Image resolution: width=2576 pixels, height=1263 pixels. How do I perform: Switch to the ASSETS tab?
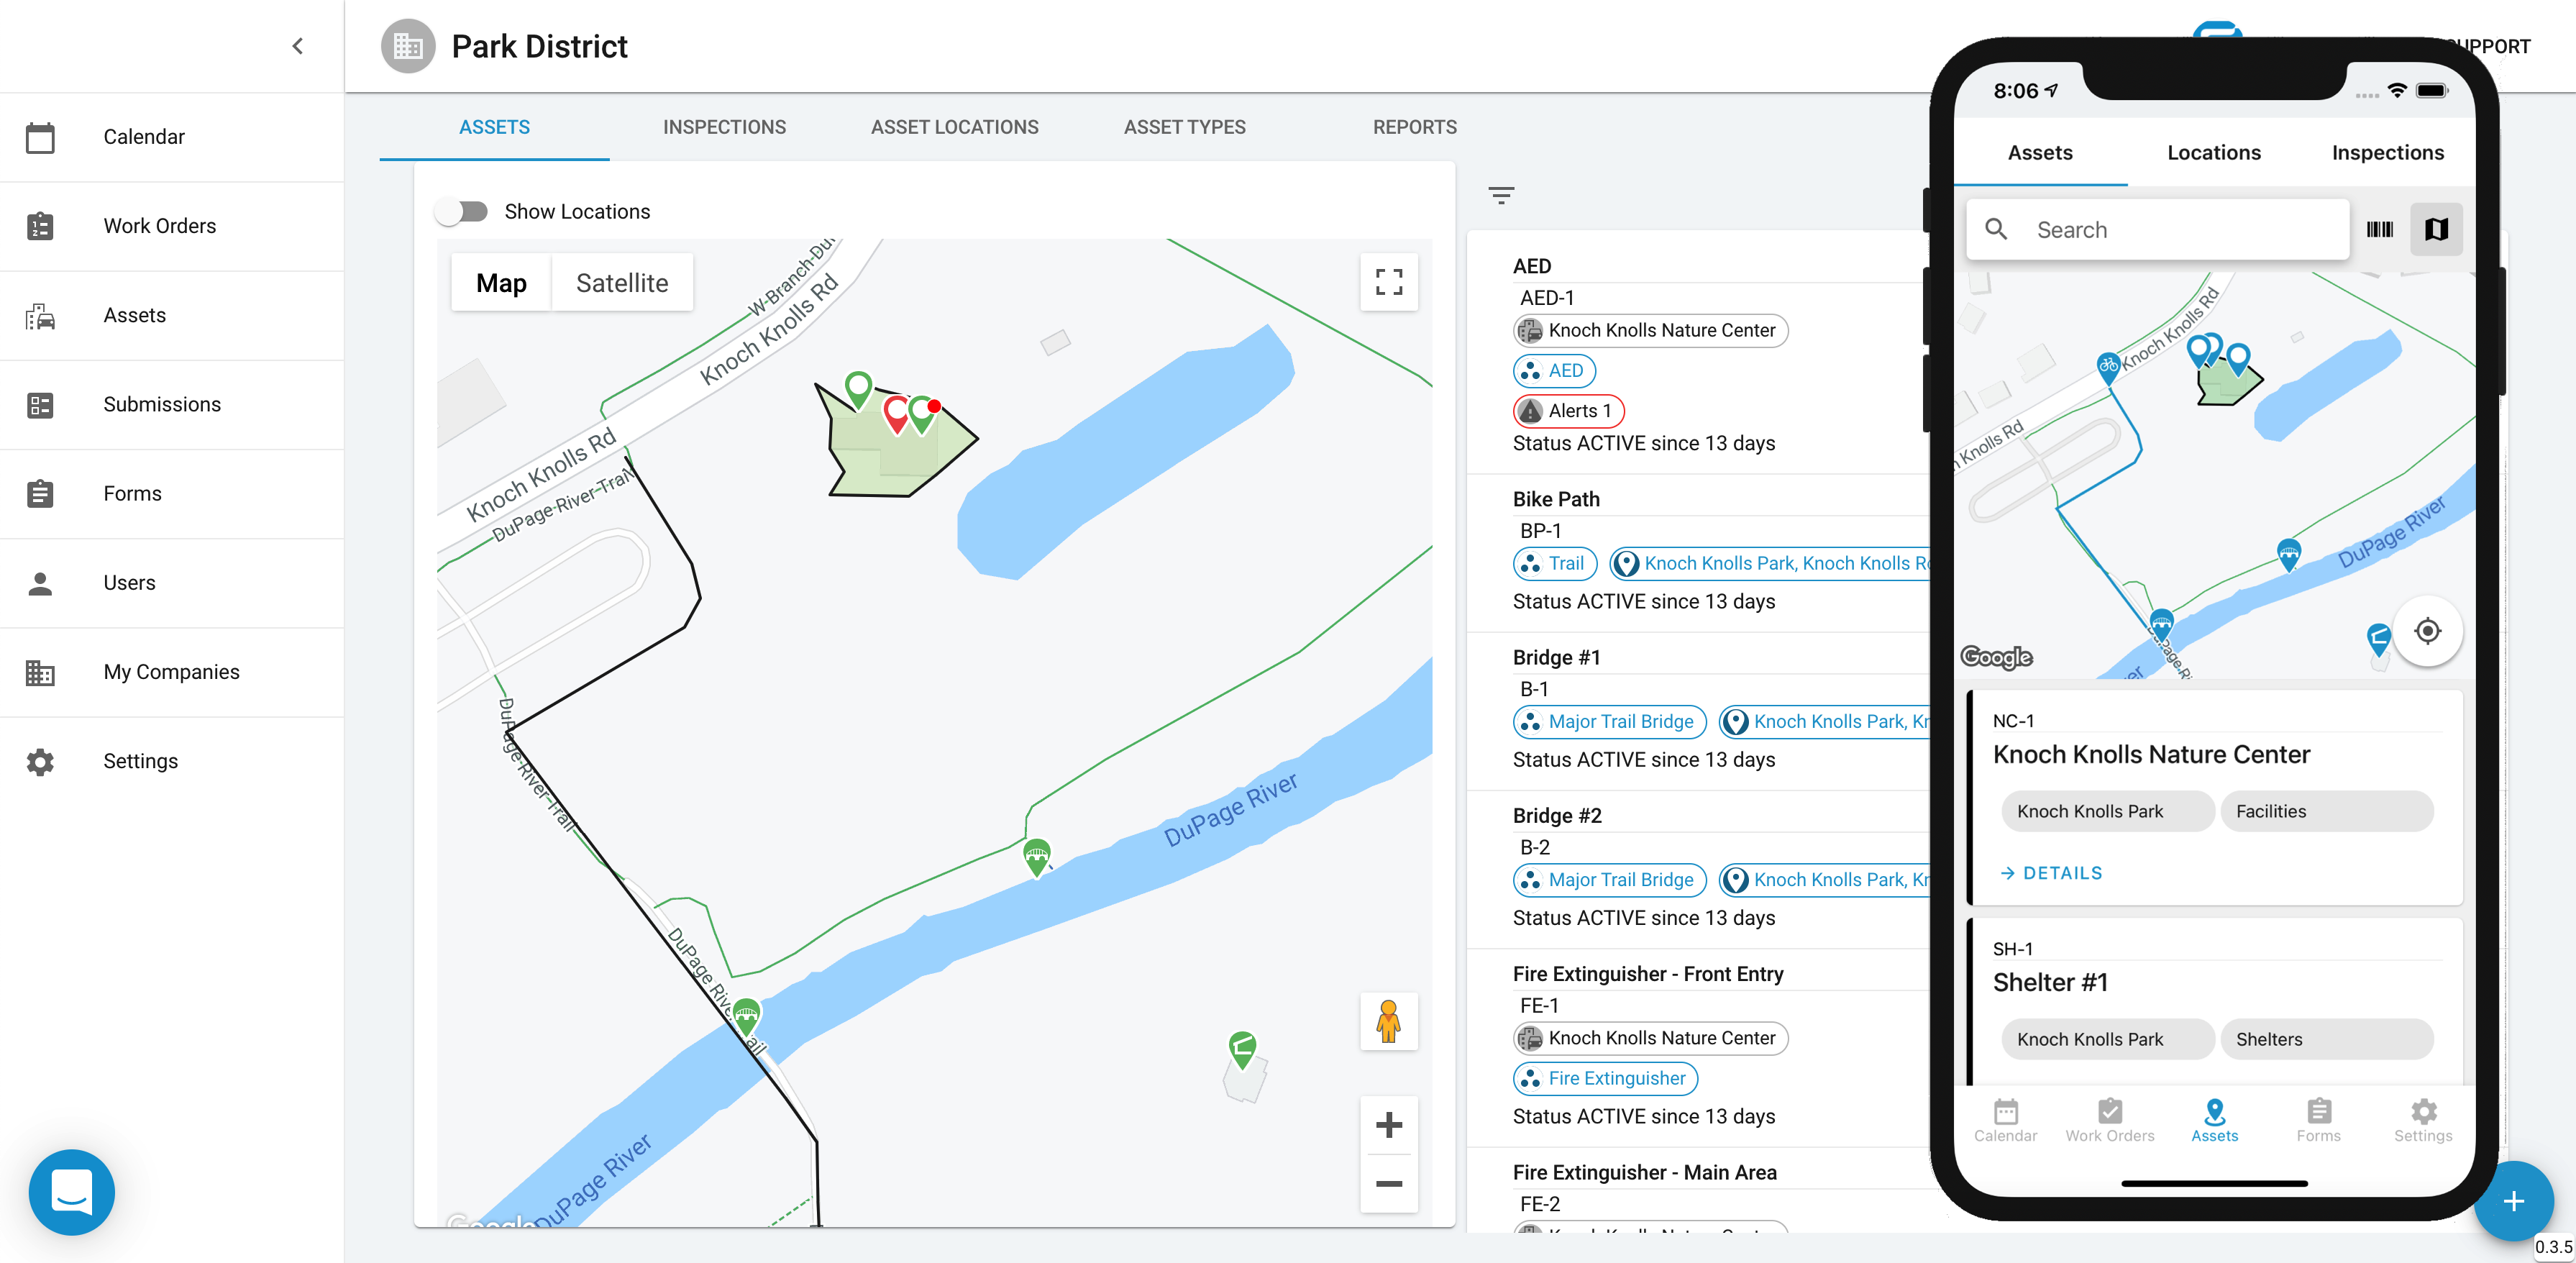pyautogui.click(x=494, y=127)
